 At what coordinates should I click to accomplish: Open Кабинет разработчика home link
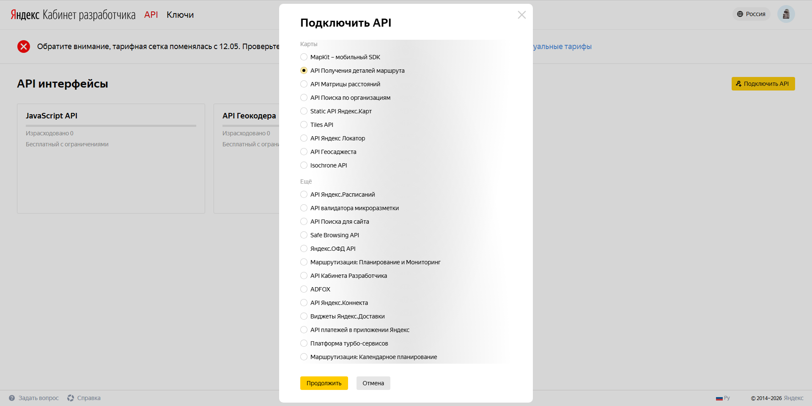(89, 15)
